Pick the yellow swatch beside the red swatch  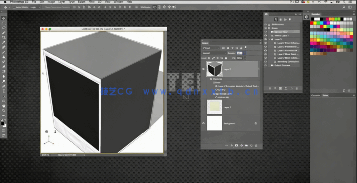point(315,23)
